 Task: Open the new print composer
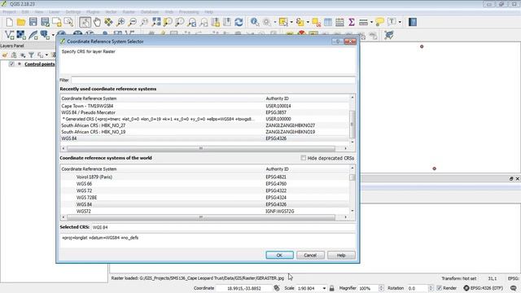point(57,22)
